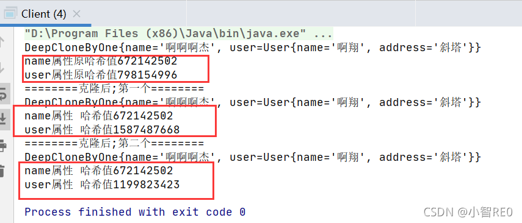The image size is (522, 223).
Task: Click DeepCloneByOne line below the 第二个 separator
Action: pyautogui.click(x=253, y=157)
